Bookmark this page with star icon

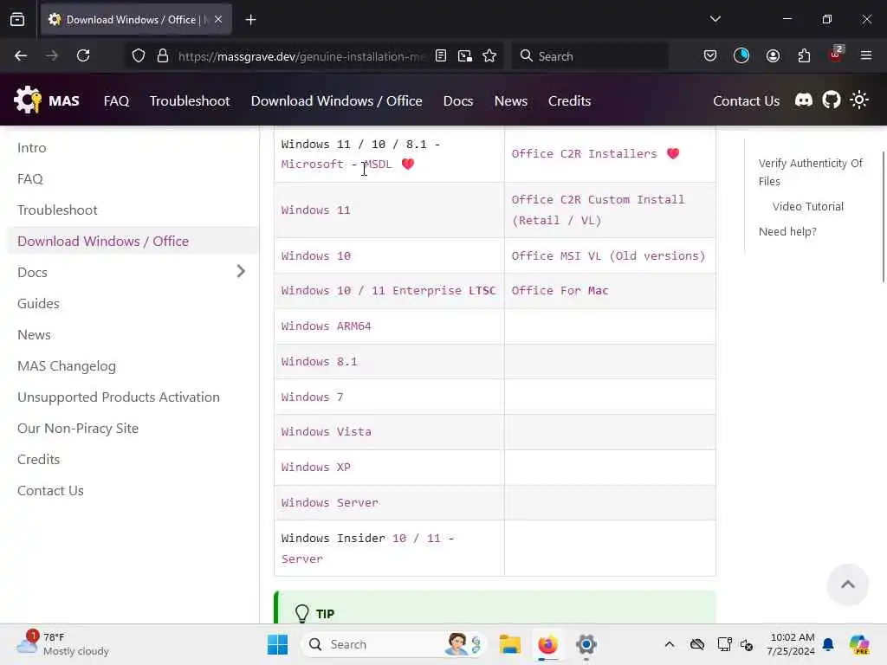[x=489, y=55]
